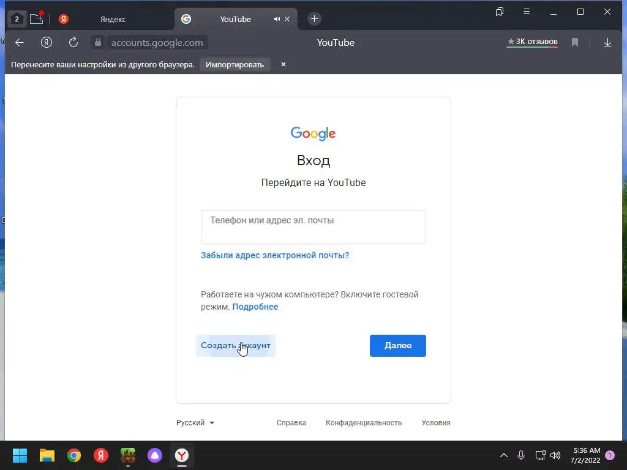Launch Google Chrome from the taskbar

click(x=74, y=455)
